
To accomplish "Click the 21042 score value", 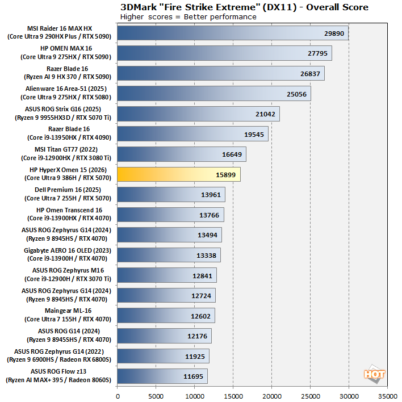I will [x=265, y=114].
